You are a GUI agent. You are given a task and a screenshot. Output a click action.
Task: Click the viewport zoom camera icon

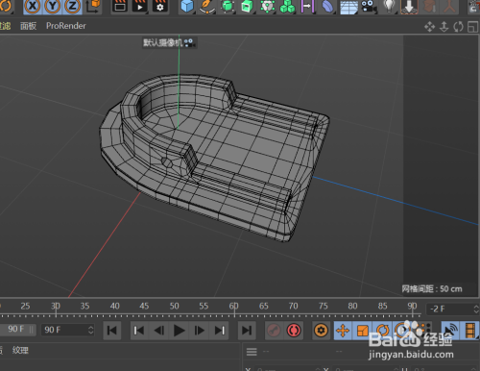click(444, 27)
